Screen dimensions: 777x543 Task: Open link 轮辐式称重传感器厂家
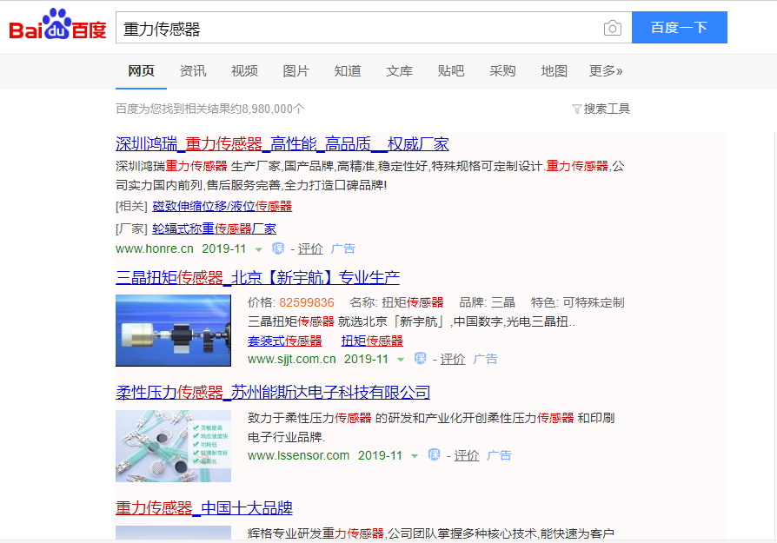click(x=214, y=228)
